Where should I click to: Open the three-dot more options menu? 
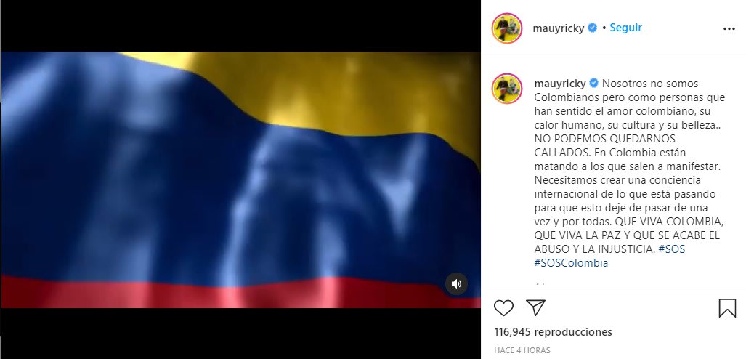coord(729,29)
